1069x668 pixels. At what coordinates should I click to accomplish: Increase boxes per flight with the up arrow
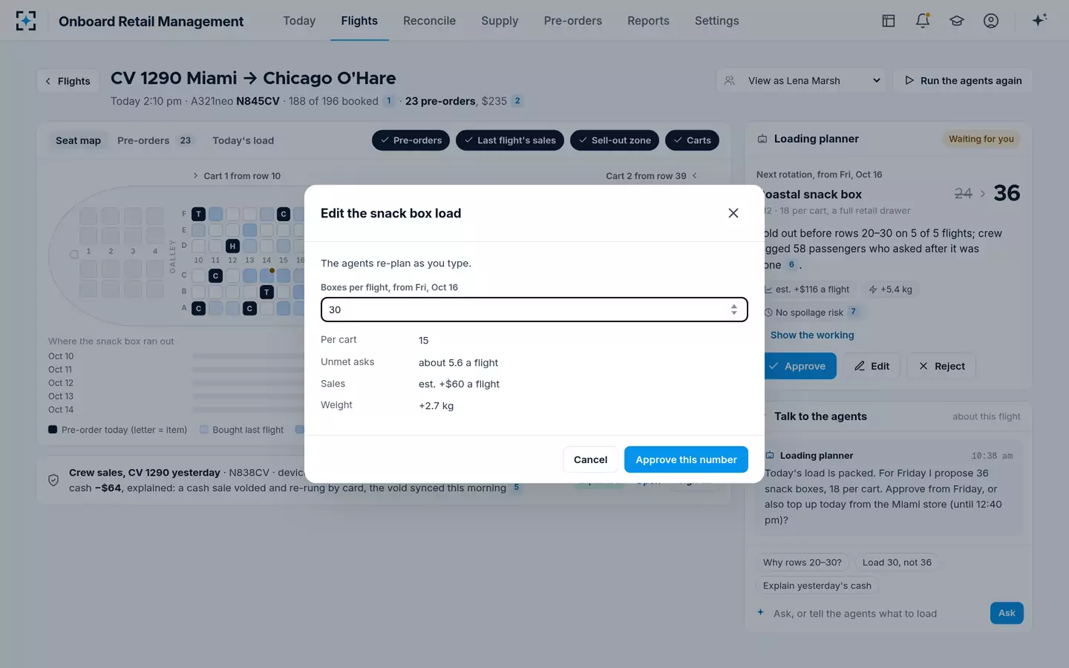[734, 306]
